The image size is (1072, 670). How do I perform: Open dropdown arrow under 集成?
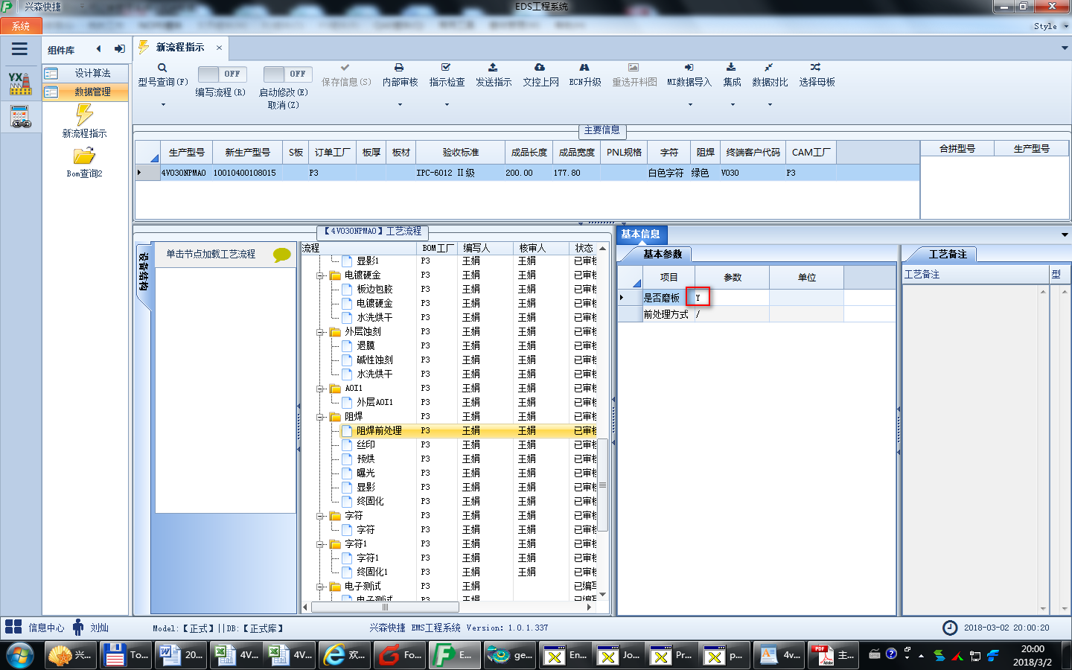click(x=733, y=104)
